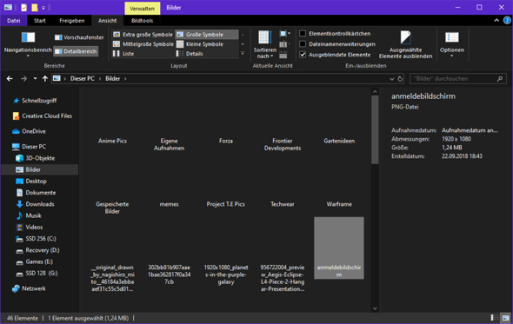Click the file list vertical scrollbar
This screenshot has width=513, height=324.
click(x=375, y=129)
